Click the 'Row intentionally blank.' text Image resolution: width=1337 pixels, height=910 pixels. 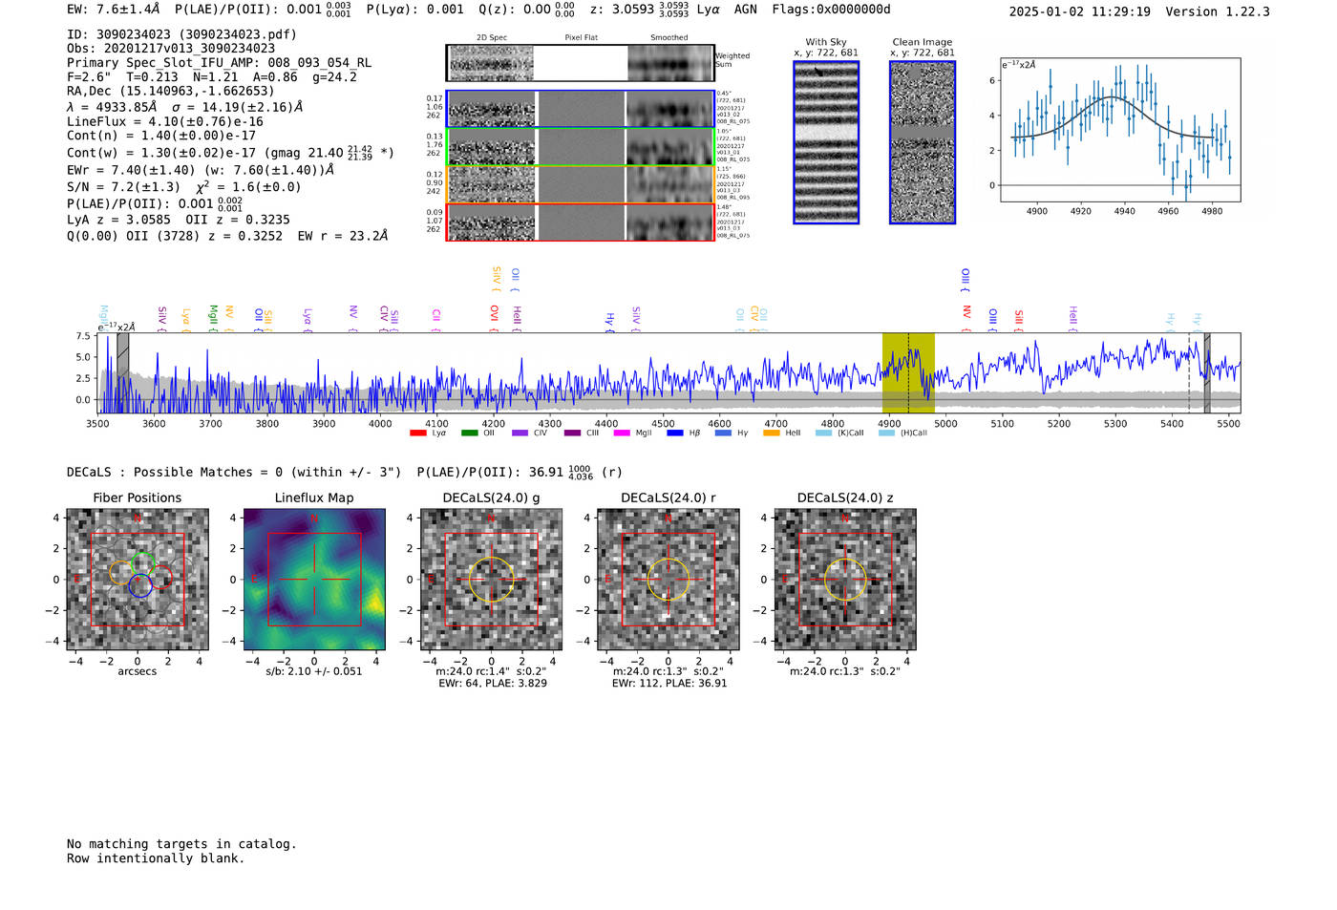(156, 858)
